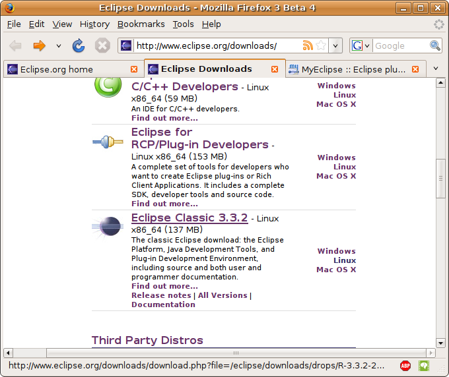
Task: Click the Adblock Plus ABP status icon
Action: pyautogui.click(x=405, y=366)
